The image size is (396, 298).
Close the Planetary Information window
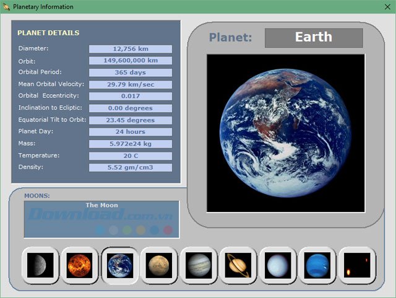(387, 7)
